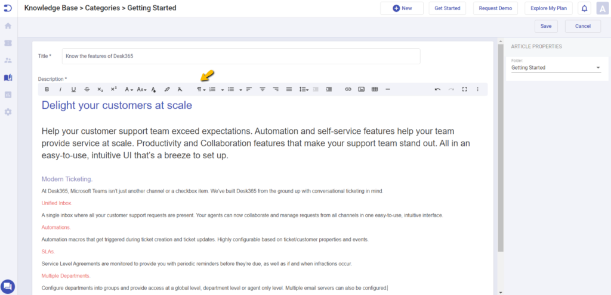Screen dimensions: 611x295
Task: Click the Save button
Action: (x=546, y=26)
